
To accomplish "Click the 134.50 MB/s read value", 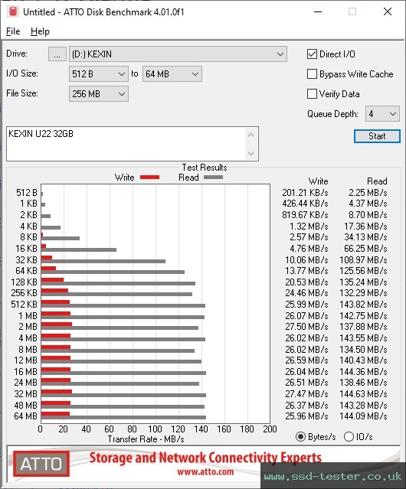I will coord(363,350).
